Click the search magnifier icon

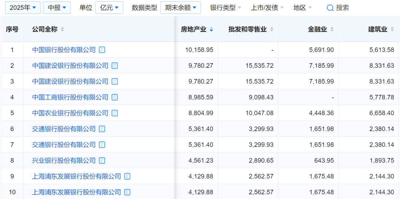click(x=330, y=8)
